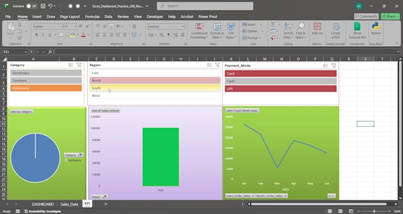Click the Comma Style icon

coord(168,35)
